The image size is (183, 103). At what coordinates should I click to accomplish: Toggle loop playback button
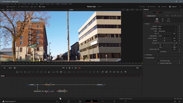pos(79,68)
